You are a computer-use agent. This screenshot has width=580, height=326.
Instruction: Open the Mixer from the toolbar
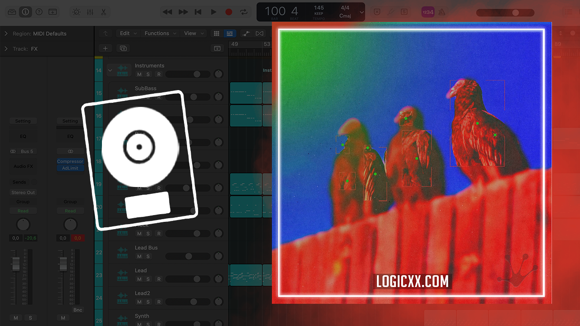coord(90,12)
